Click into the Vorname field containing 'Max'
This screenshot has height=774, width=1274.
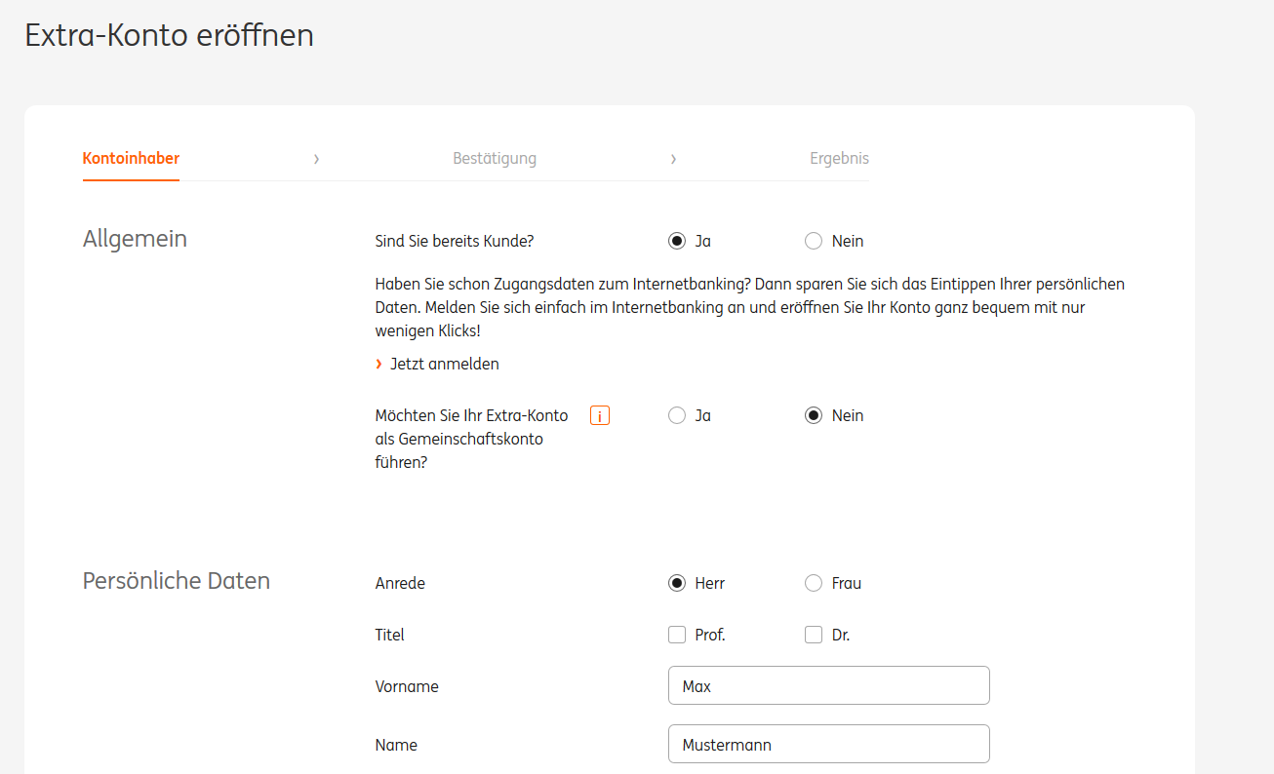pos(828,686)
